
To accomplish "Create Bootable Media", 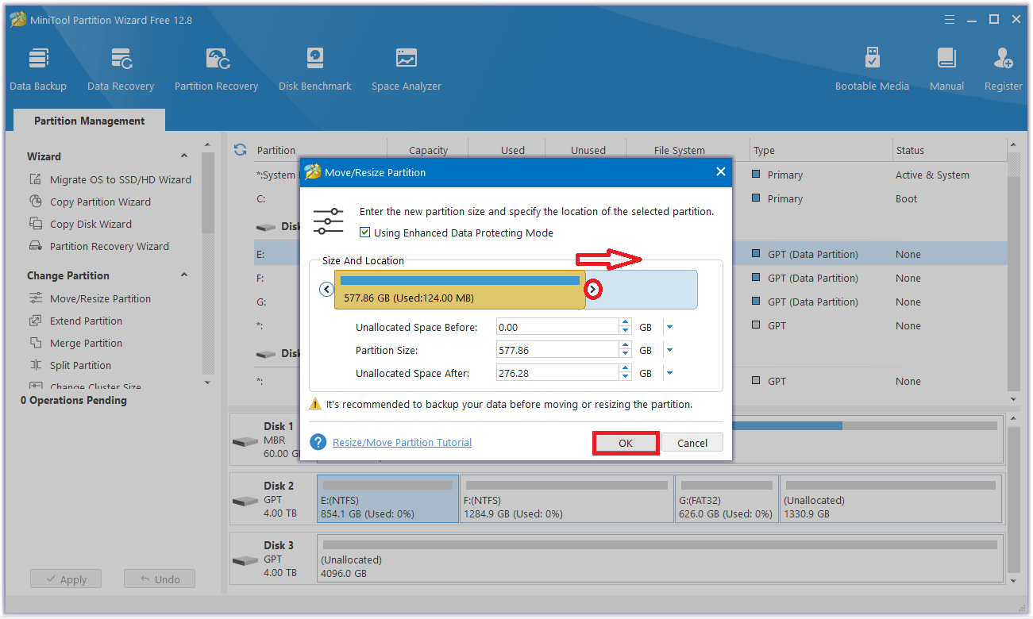I will [x=872, y=69].
